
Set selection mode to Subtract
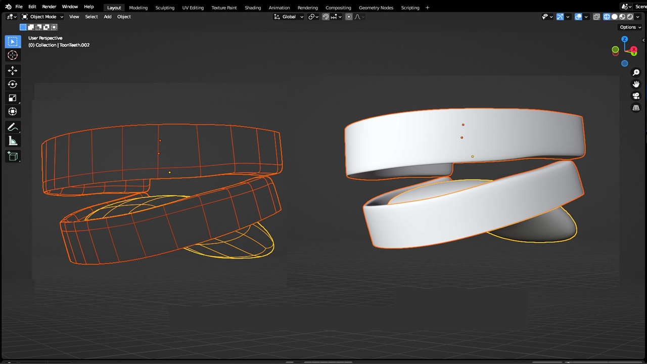point(38,27)
